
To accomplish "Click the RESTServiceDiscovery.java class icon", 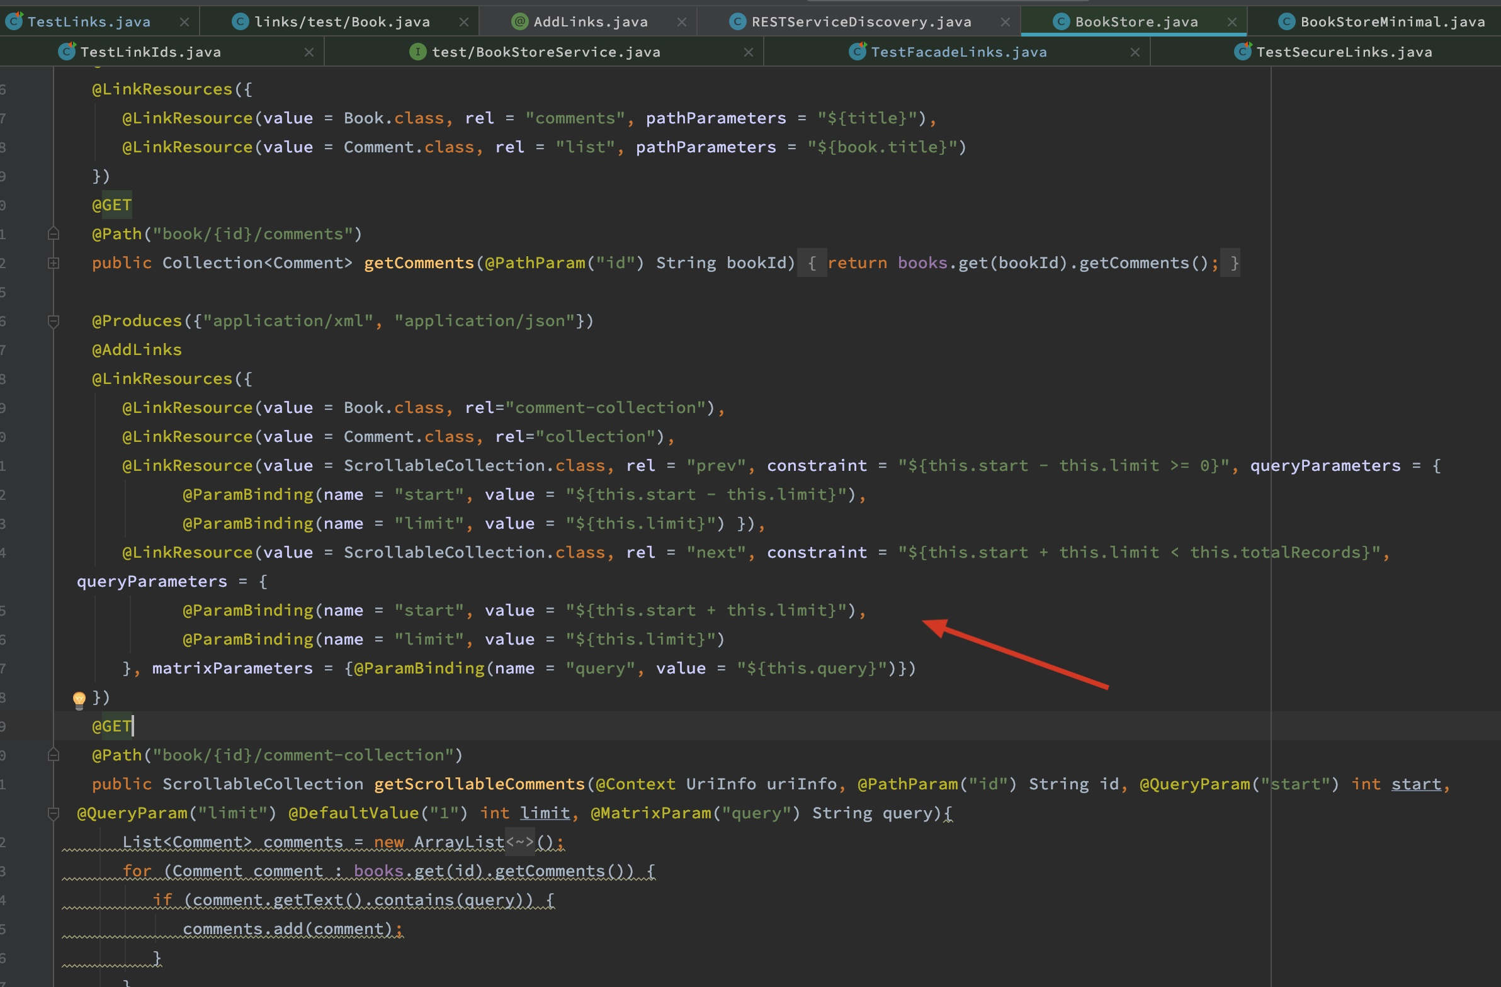I will (737, 21).
